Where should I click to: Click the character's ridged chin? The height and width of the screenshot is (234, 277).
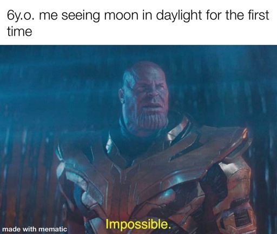coord(151,121)
